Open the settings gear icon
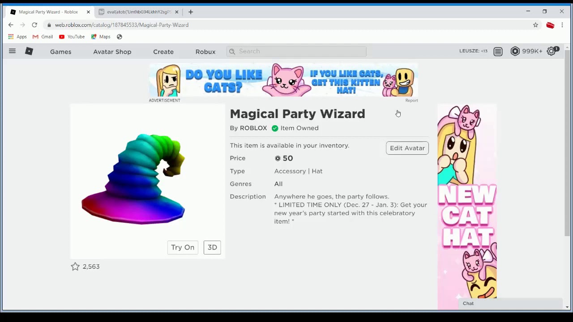Viewport: 573px width, 322px height. pyautogui.click(x=552, y=51)
